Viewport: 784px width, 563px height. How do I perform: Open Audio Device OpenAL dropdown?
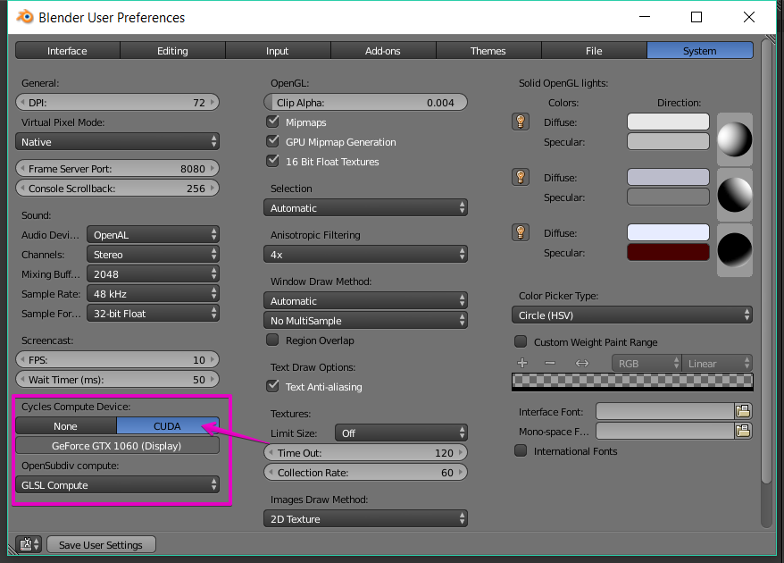[153, 235]
